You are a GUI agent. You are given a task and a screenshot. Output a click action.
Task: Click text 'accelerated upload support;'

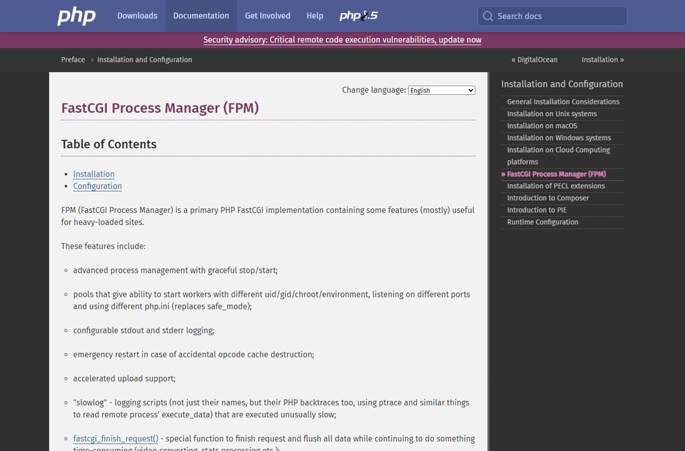pos(124,378)
